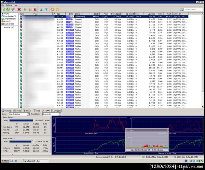Sort by the Size column header
Viewport: 205px width, 170px height.
pyautogui.click(x=61, y=14)
